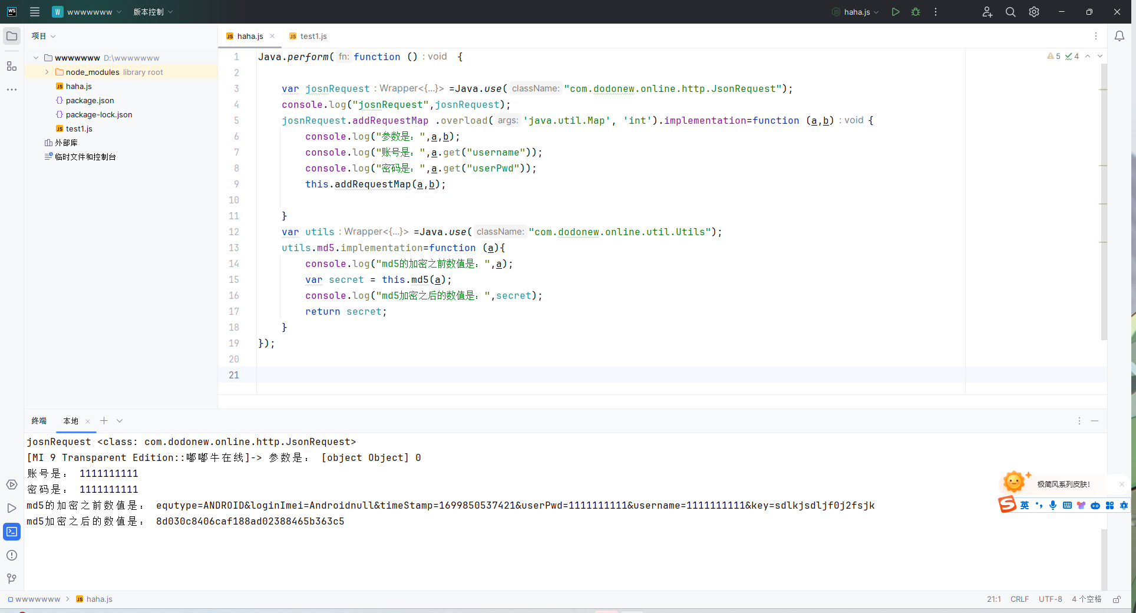Select 外部库 in project tree
The width and height of the screenshot is (1136, 613).
61,143
